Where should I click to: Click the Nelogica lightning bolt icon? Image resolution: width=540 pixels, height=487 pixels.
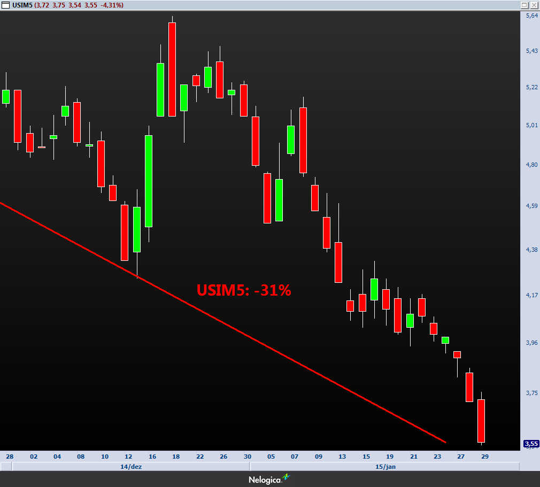point(286,477)
